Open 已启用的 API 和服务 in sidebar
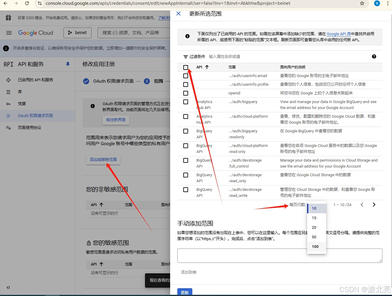 (x=37, y=80)
